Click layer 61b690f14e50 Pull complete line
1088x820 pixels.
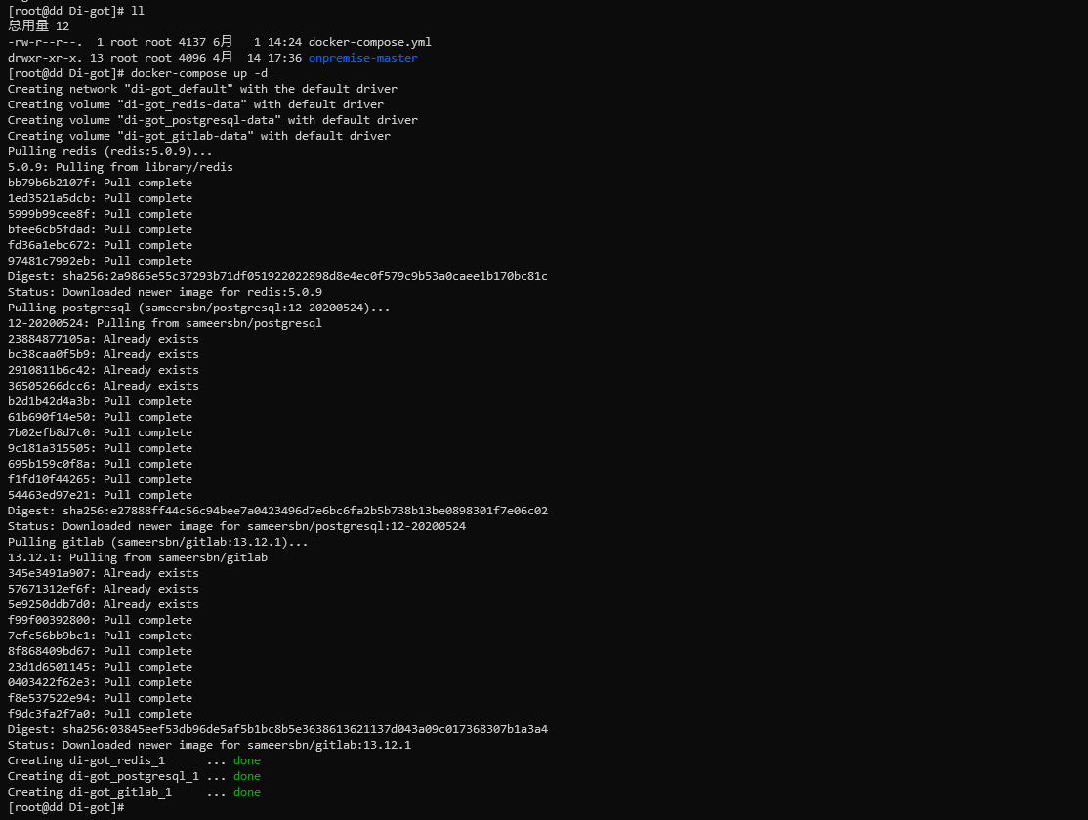tap(100, 417)
